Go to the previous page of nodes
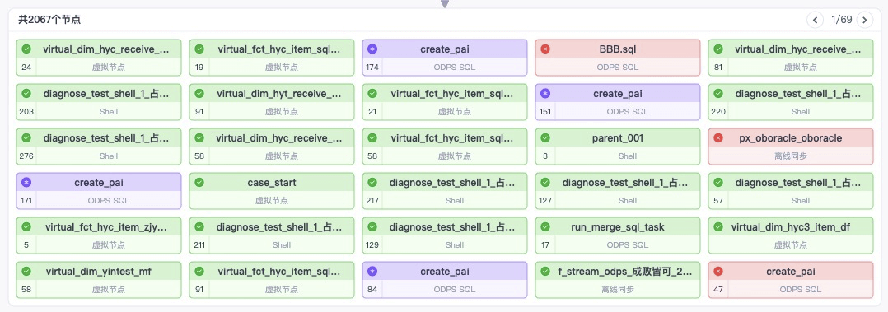Screen dimensions: 888x312 [x=815, y=20]
